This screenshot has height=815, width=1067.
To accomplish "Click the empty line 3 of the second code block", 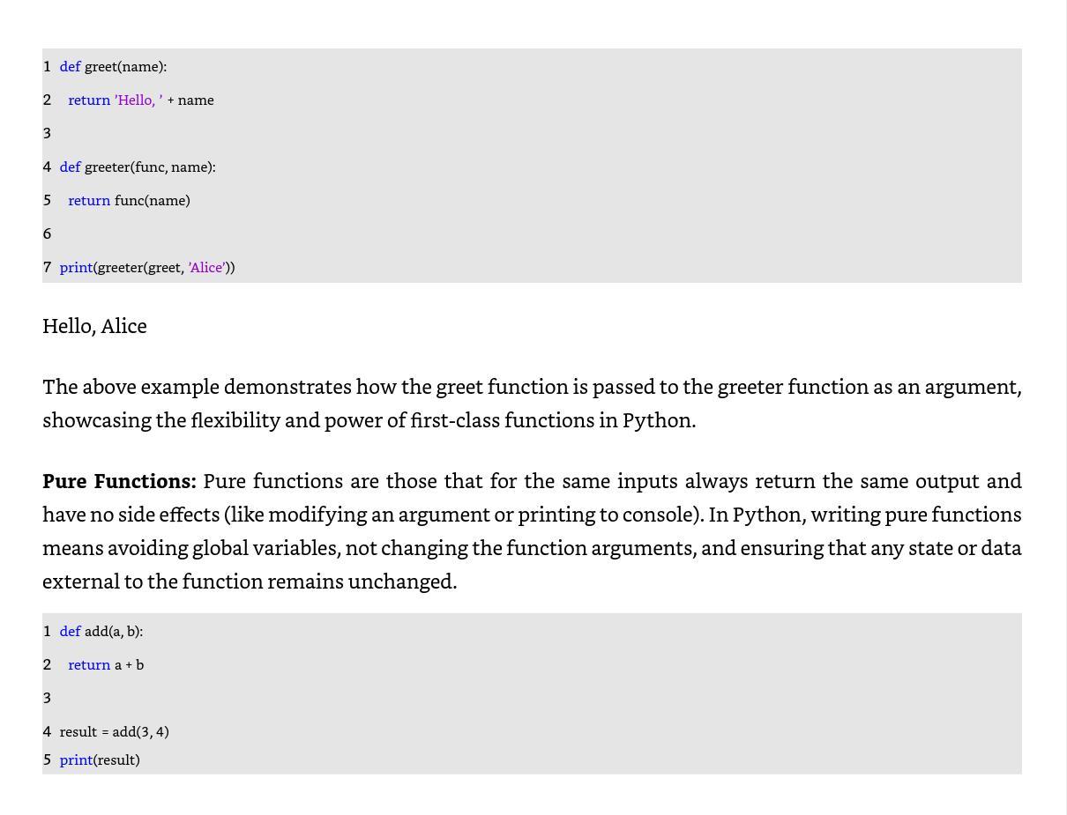I will click(x=532, y=699).
